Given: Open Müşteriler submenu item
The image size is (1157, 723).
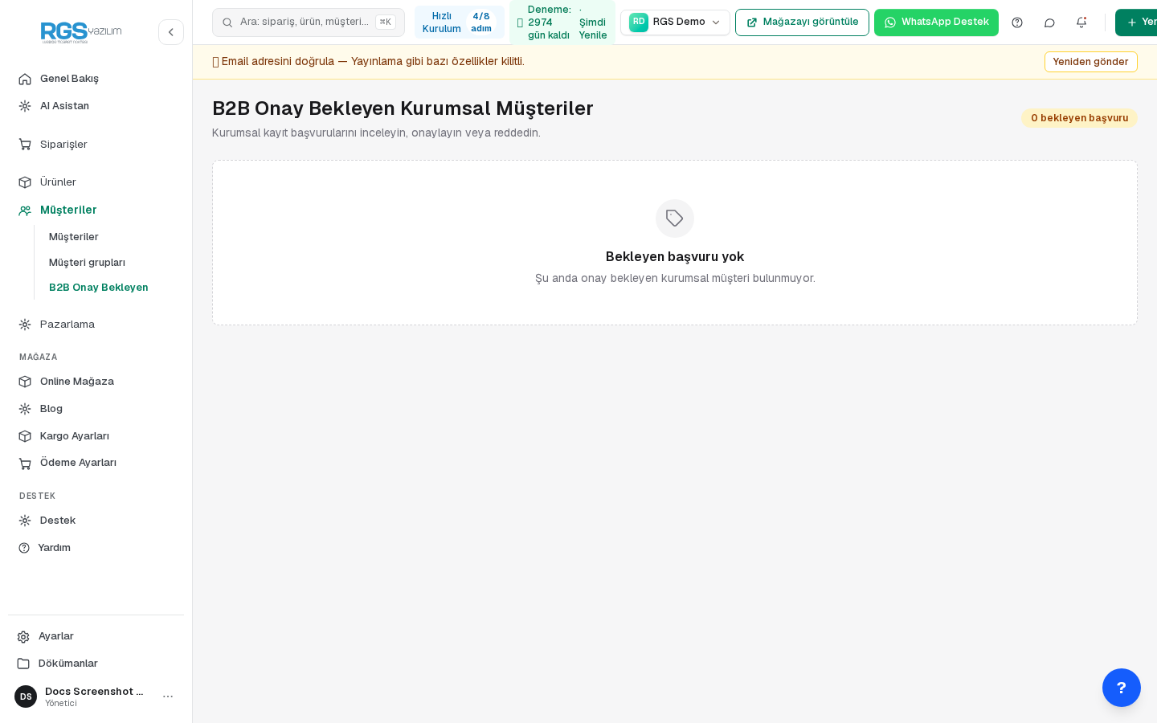Looking at the screenshot, I should [x=74, y=237].
